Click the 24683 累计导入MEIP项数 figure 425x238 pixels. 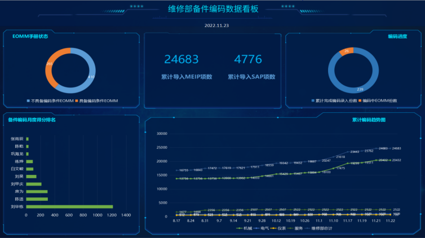[x=181, y=60]
